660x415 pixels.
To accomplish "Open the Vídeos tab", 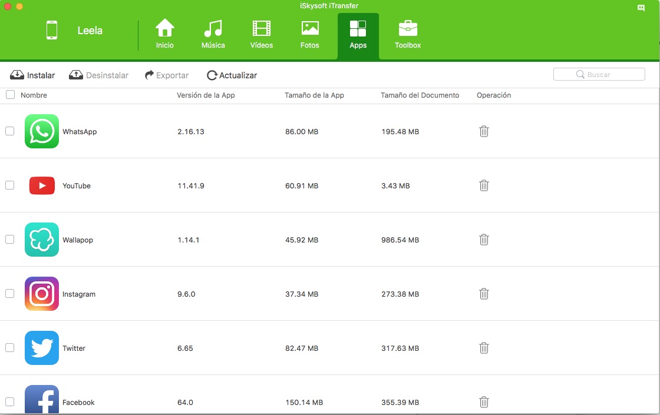I will (262, 35).
